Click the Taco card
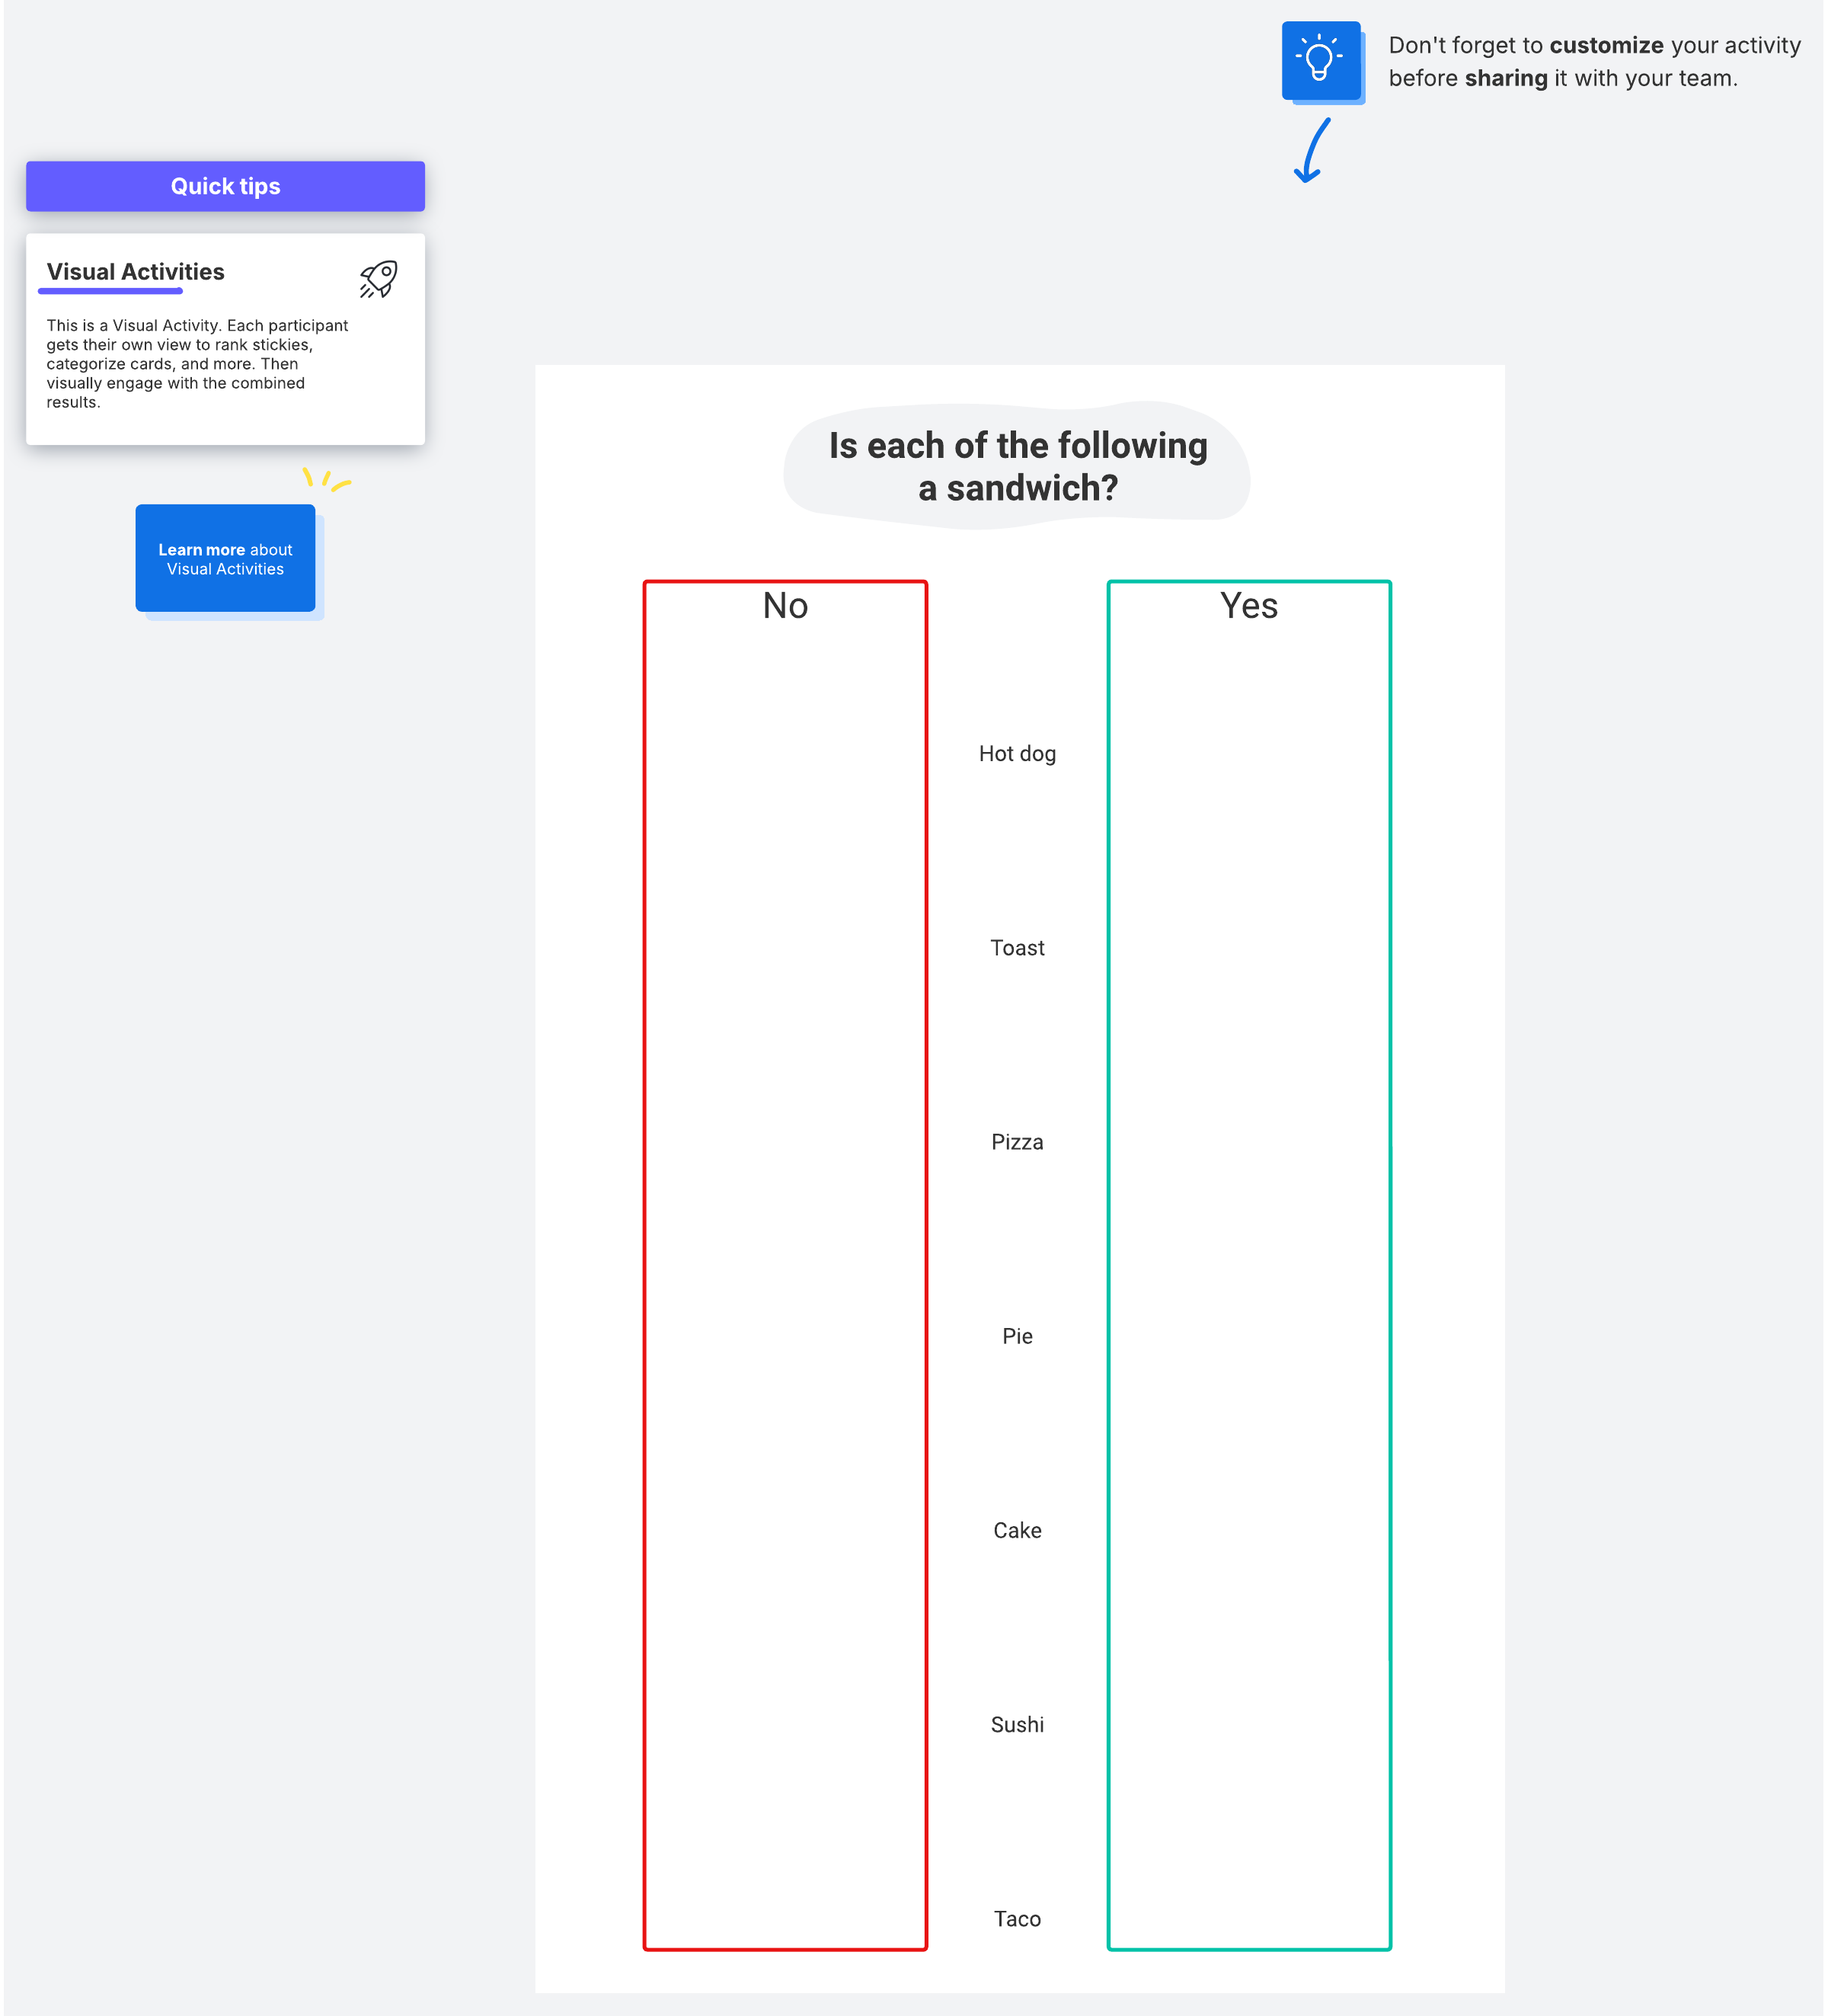Viewport: 1828px width, 2016px height. [x=1016, y=1918]
